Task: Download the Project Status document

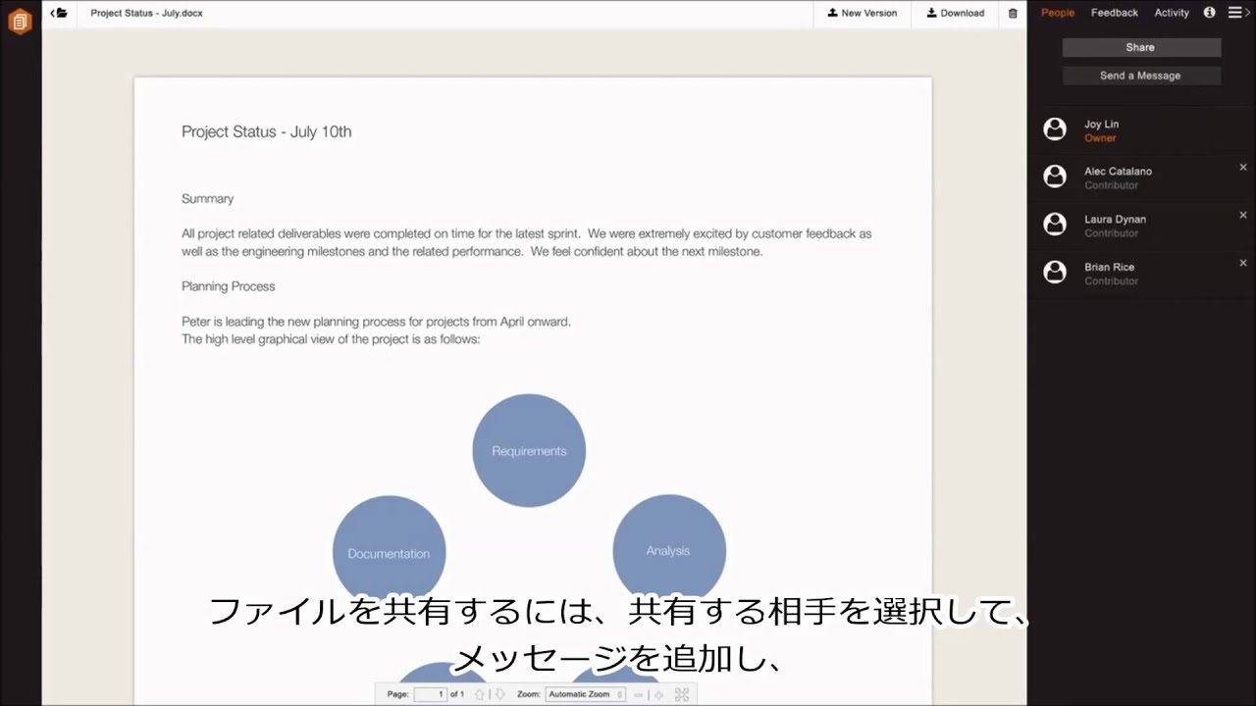Action: 956,13
